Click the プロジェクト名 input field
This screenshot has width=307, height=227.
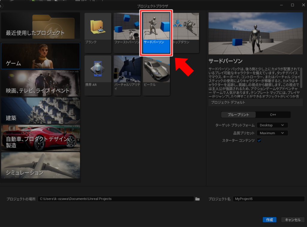268,199
